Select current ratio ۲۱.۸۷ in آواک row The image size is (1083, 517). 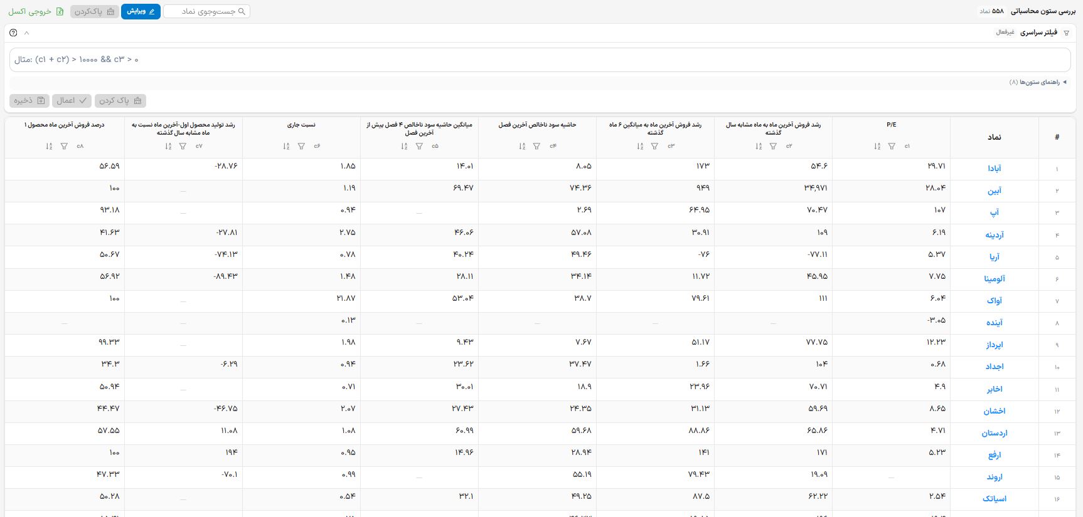click(346, 298)
